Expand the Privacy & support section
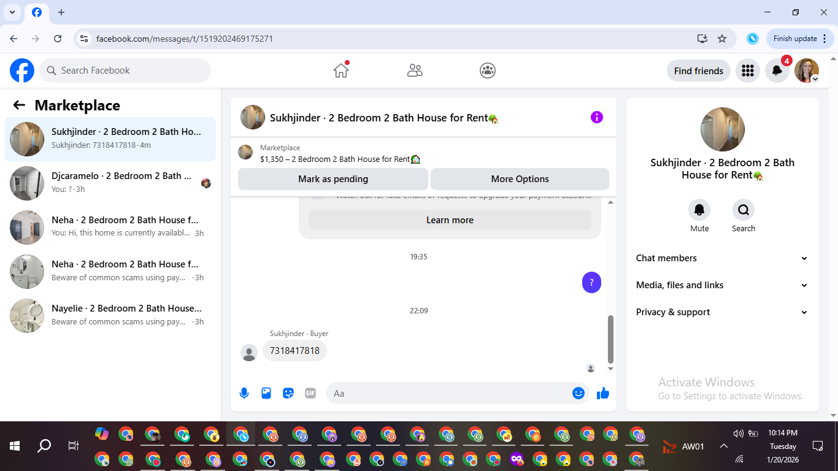This screenshot has width=838, height=471. click(722, 312)
